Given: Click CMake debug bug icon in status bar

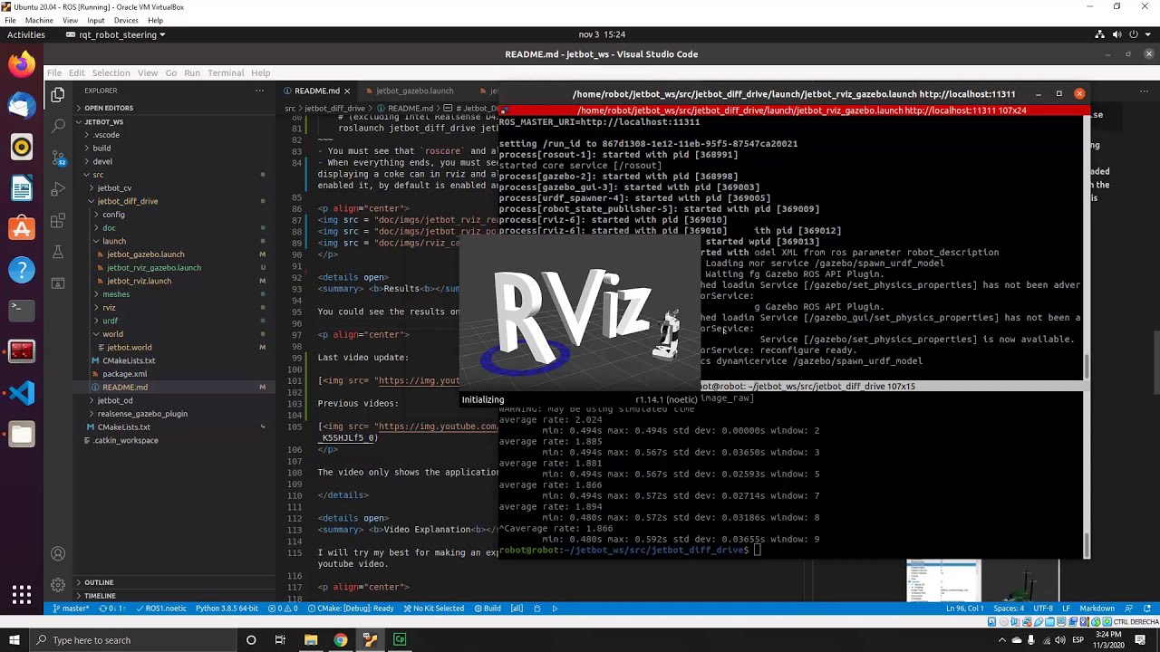Looking at the screenshot, I should [536, 609].
